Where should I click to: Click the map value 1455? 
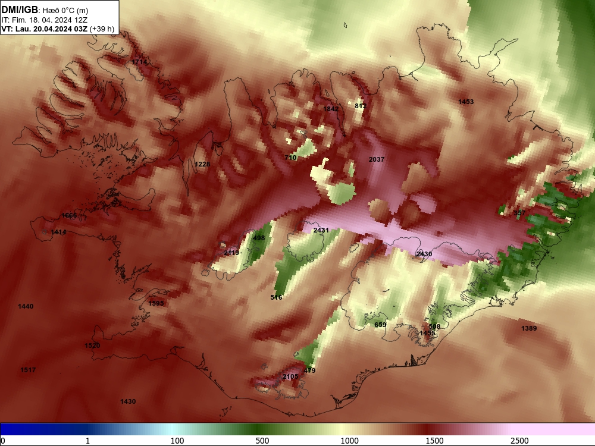[427, 333]
